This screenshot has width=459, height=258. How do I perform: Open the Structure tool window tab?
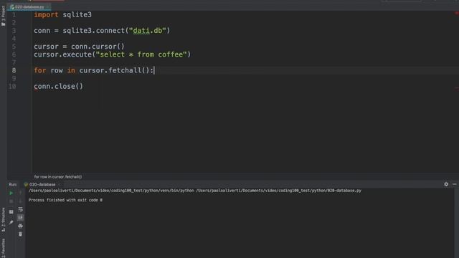[x=3, y=220]
